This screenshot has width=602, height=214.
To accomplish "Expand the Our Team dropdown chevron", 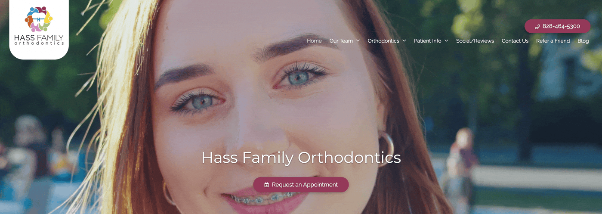I will [x=358, y=41].
